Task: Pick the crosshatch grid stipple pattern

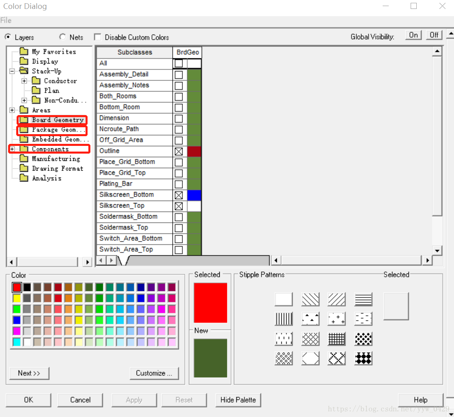Action: 337,338
